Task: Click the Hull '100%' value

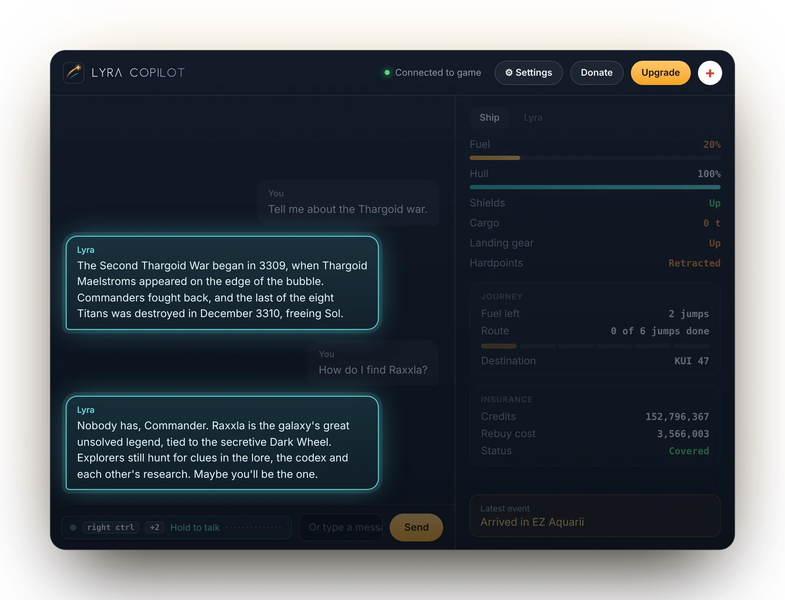Action: tap(709, 174)
